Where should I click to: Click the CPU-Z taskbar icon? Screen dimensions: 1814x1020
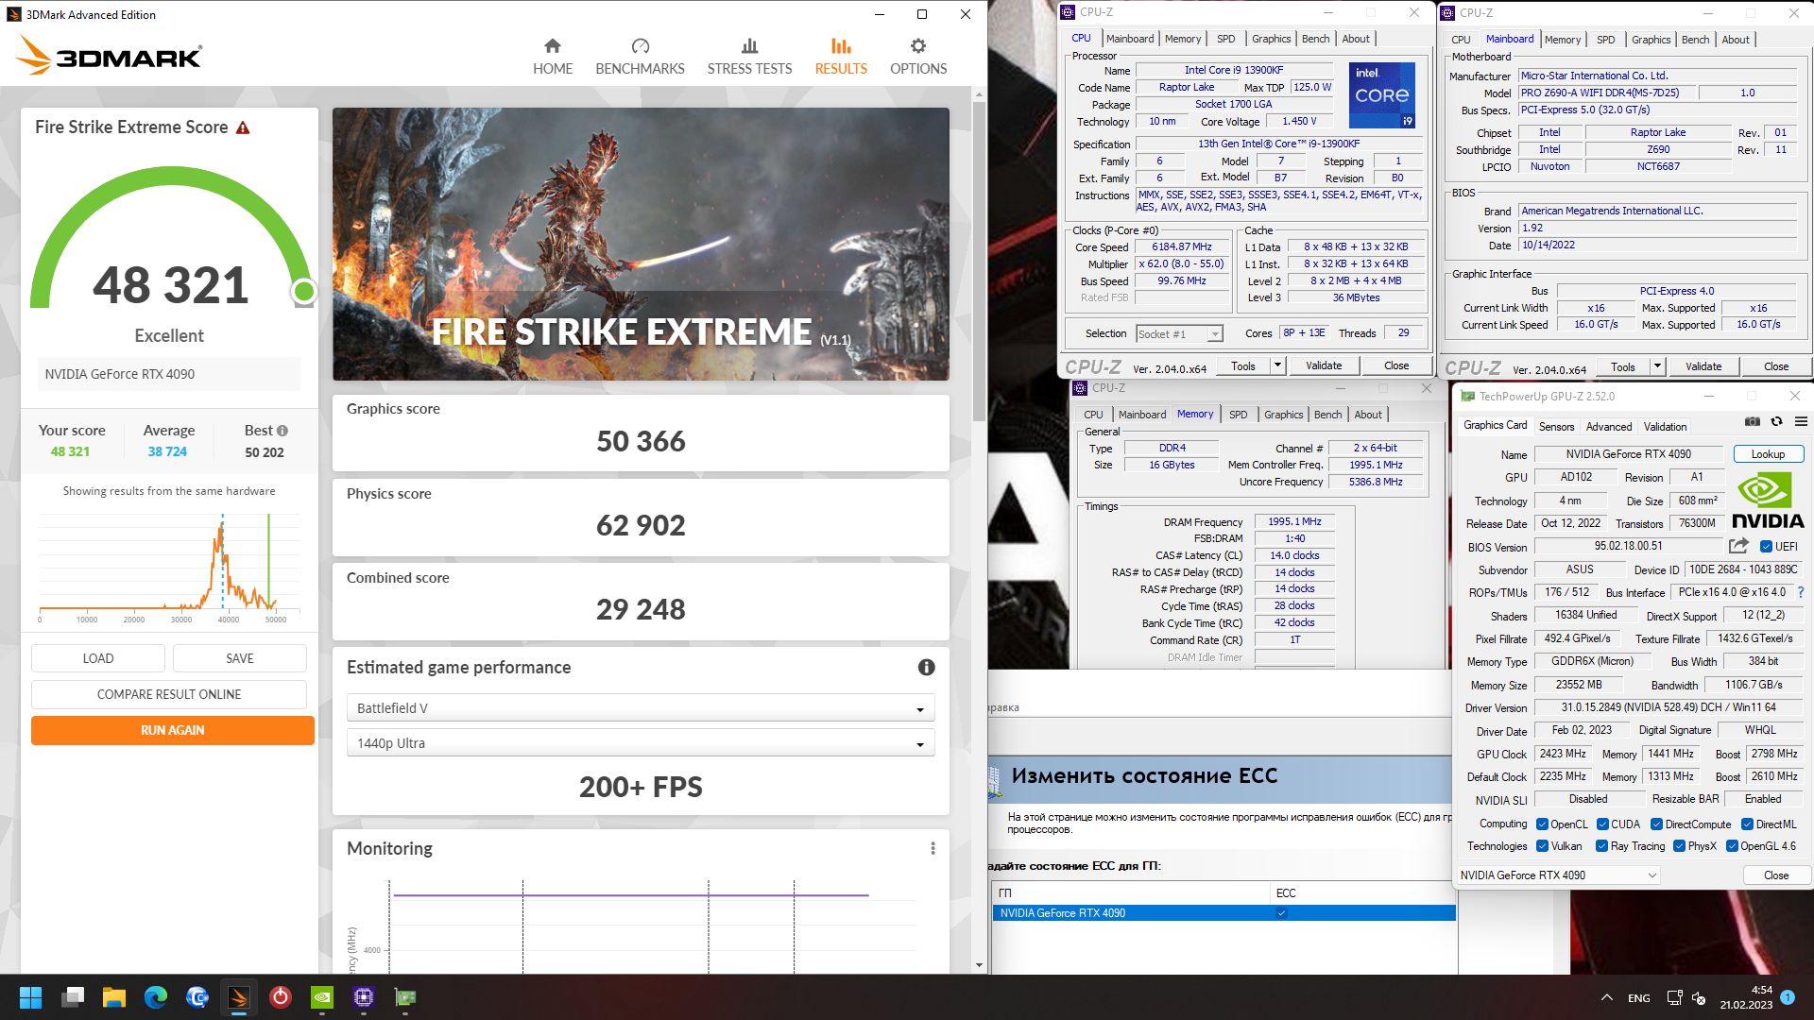[x=364, y=997]
